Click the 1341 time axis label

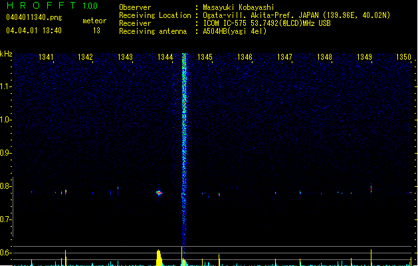(x=46, y=57)
